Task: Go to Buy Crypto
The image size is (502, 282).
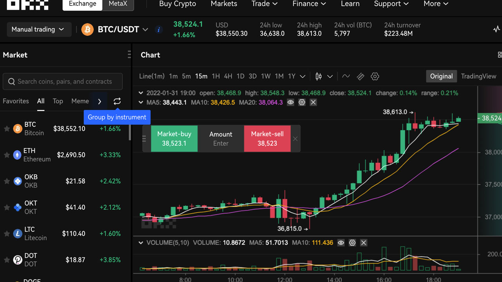Action: pyautogui.click(x=178, y=4)
